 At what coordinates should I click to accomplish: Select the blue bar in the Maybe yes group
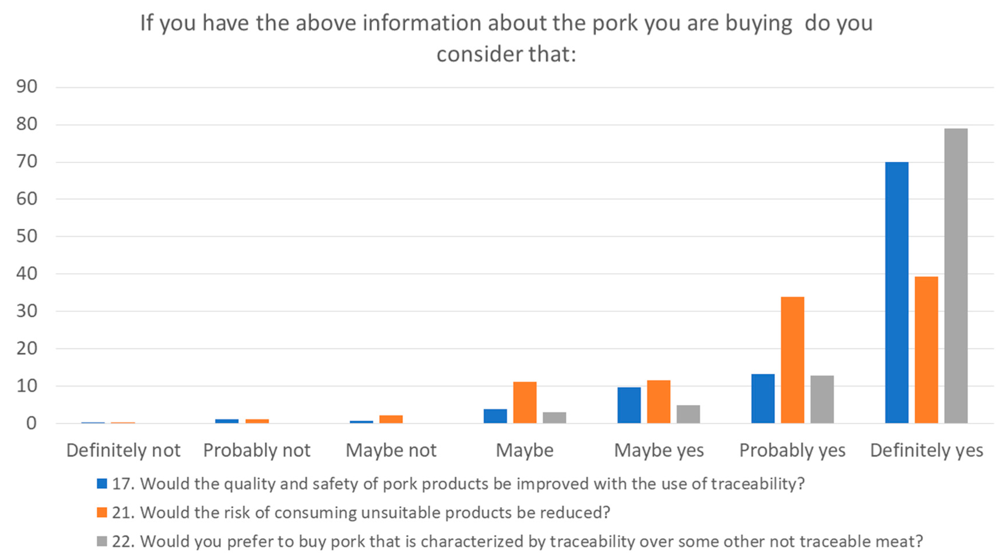tap(629, 405)
